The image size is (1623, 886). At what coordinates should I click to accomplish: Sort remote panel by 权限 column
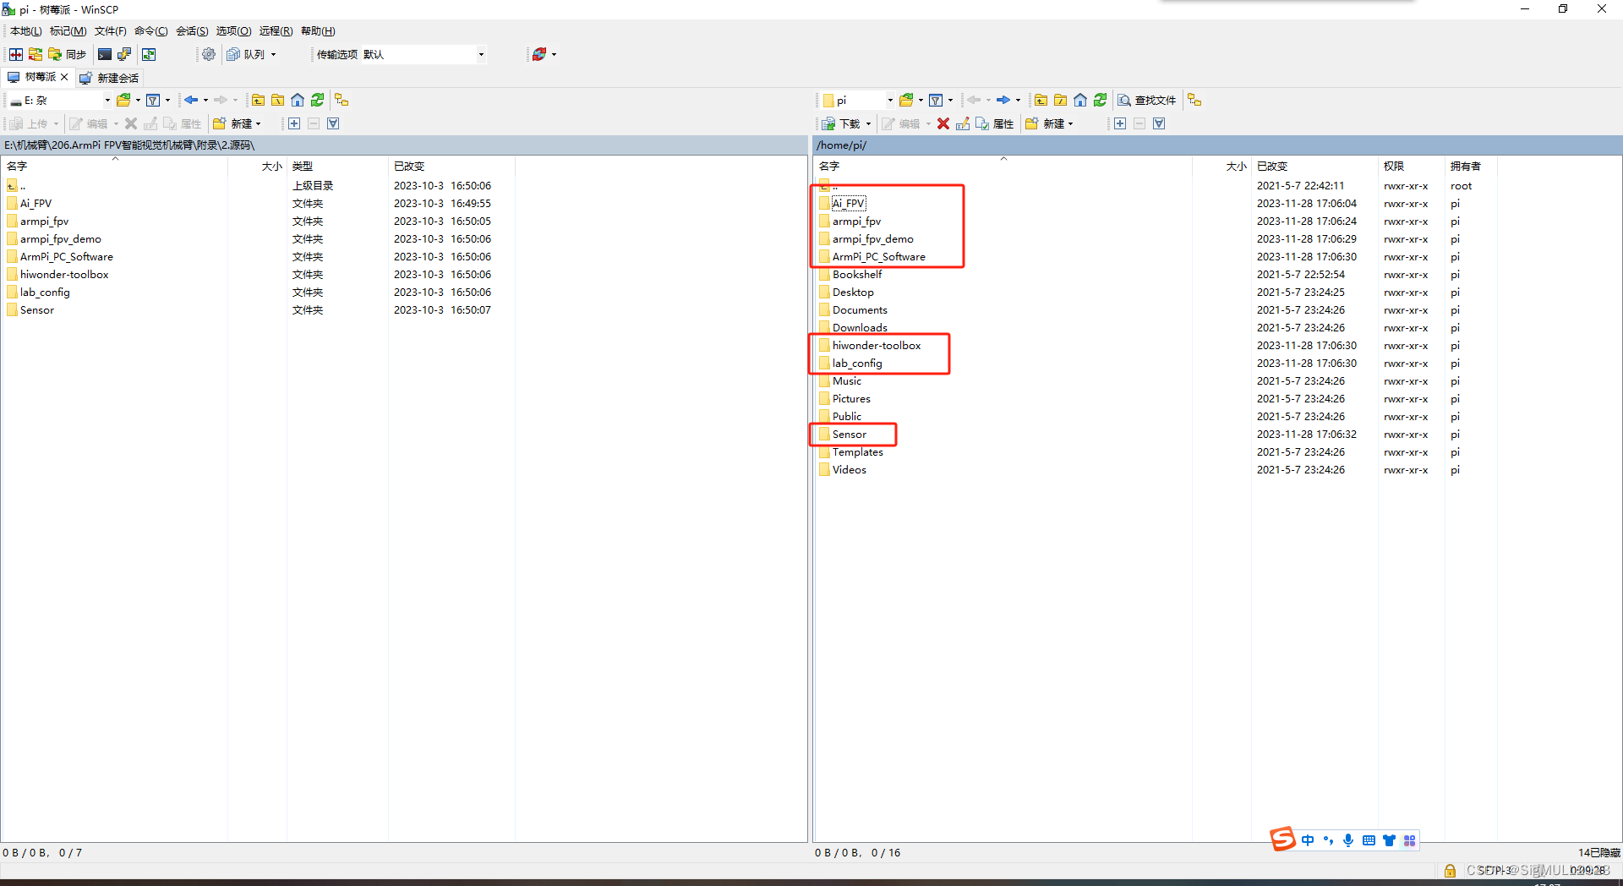pyautogui.click(x=1411, y=167)
